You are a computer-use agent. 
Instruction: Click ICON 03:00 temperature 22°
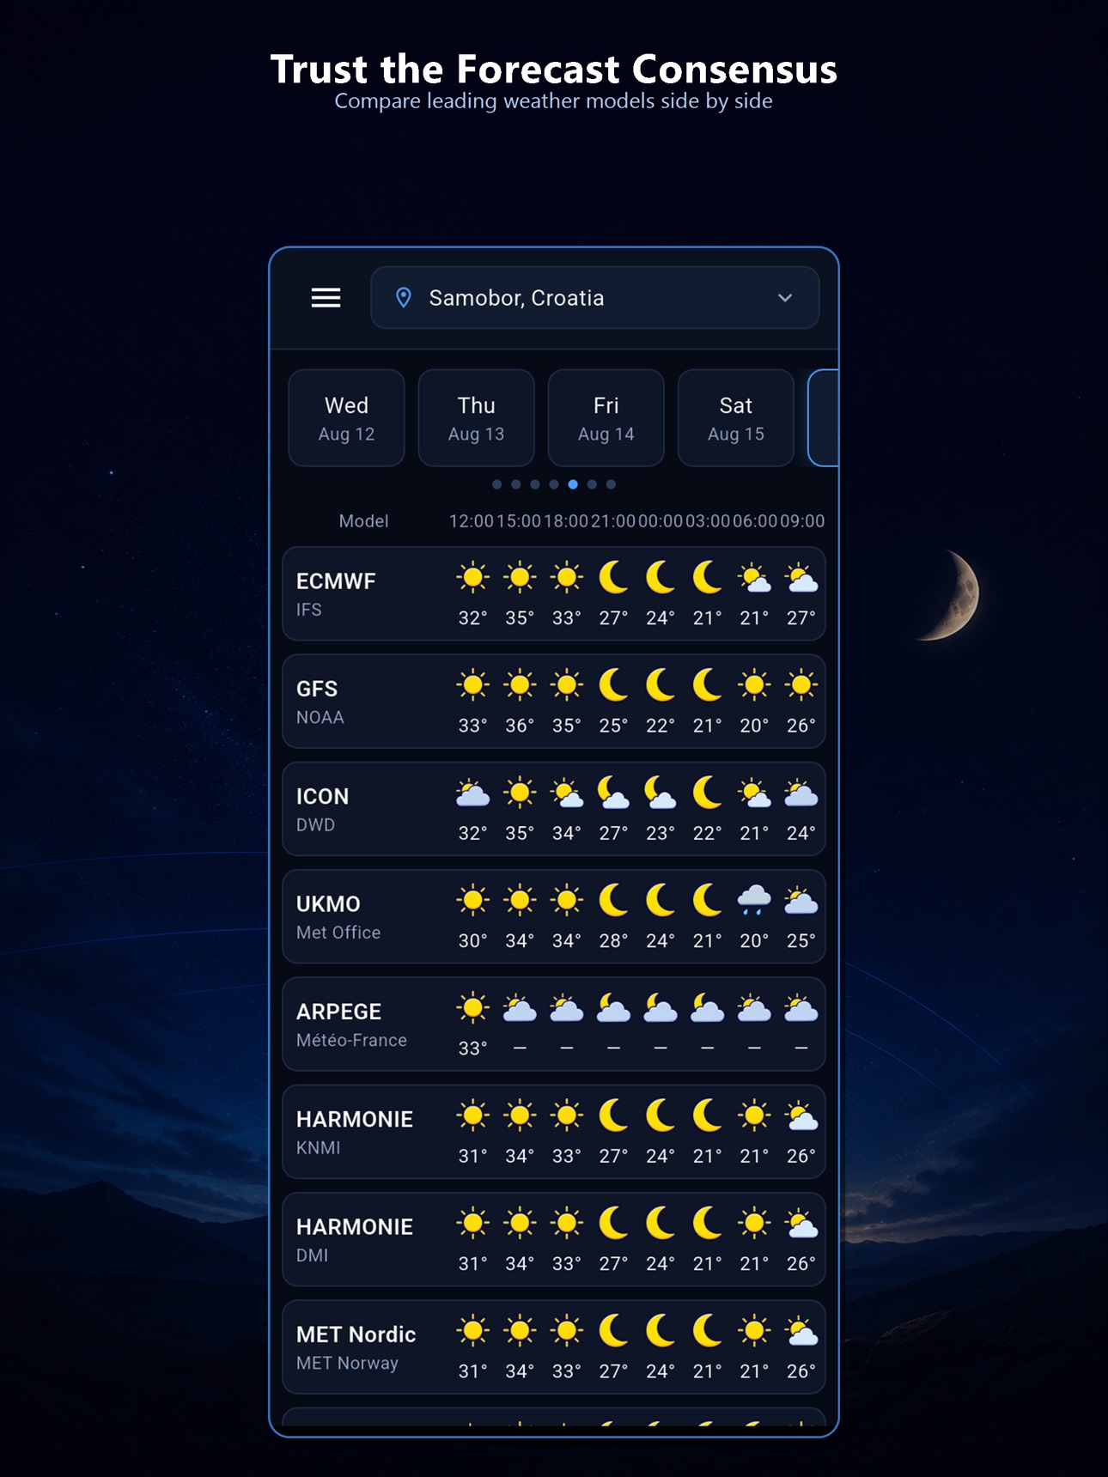(x=707, y=833)
